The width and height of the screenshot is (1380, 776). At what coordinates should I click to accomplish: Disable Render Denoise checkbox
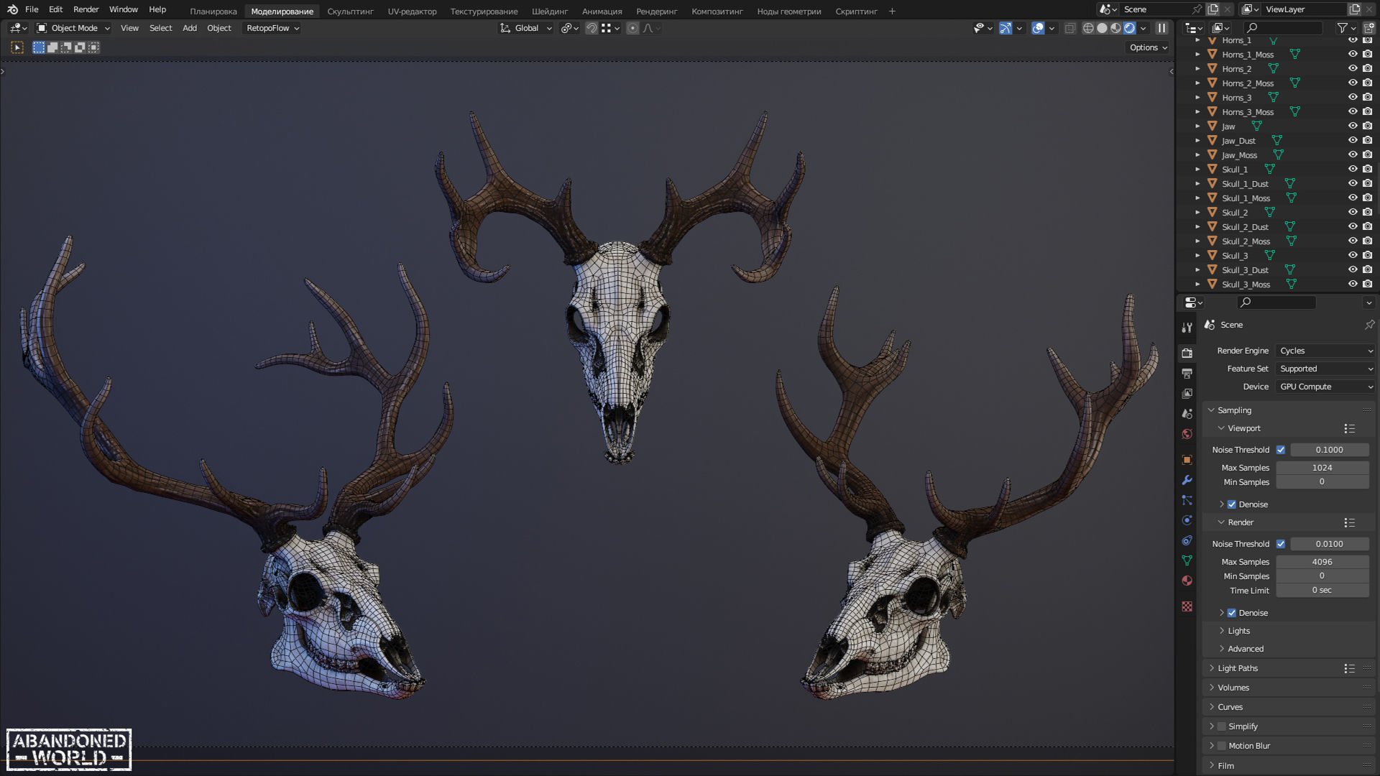coord(1231,613)
